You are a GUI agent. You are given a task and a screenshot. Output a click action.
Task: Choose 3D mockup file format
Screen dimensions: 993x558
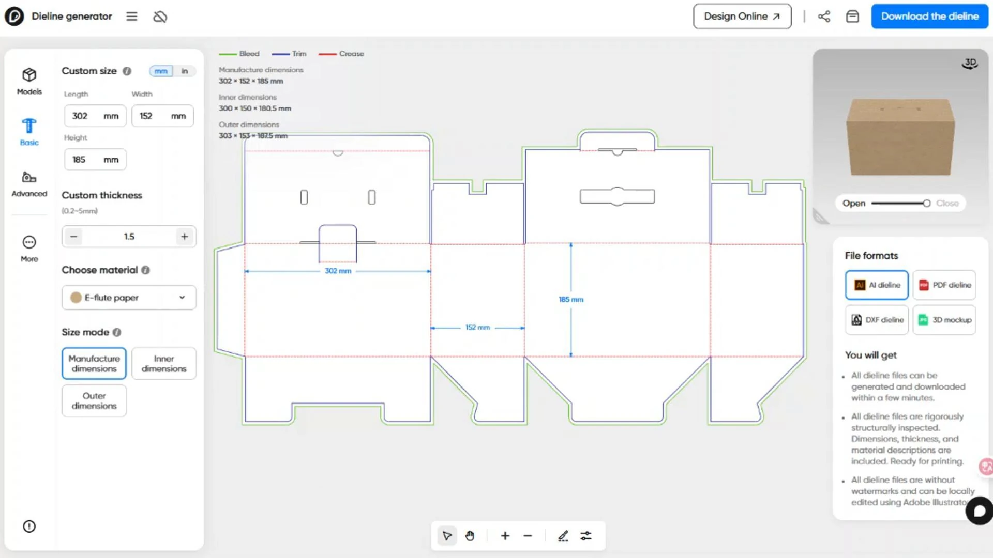[944, 320]
